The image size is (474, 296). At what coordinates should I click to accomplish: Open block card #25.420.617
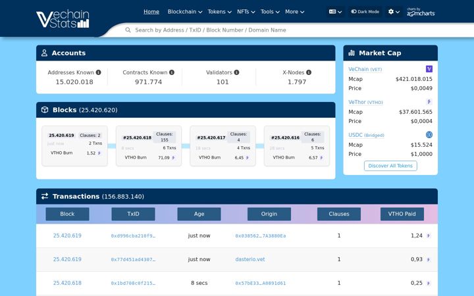coord(223,146)
